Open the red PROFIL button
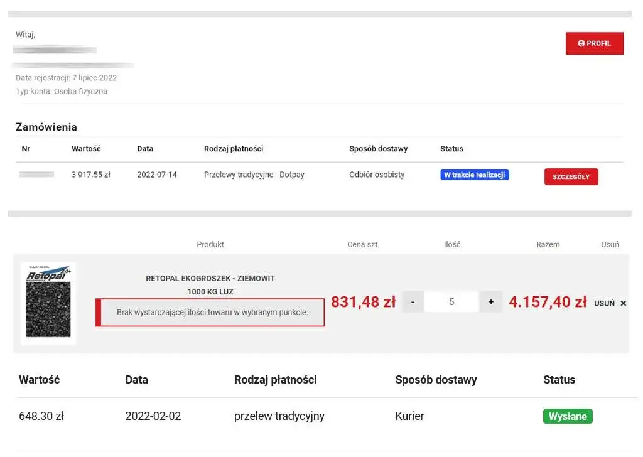 (594, 43)
